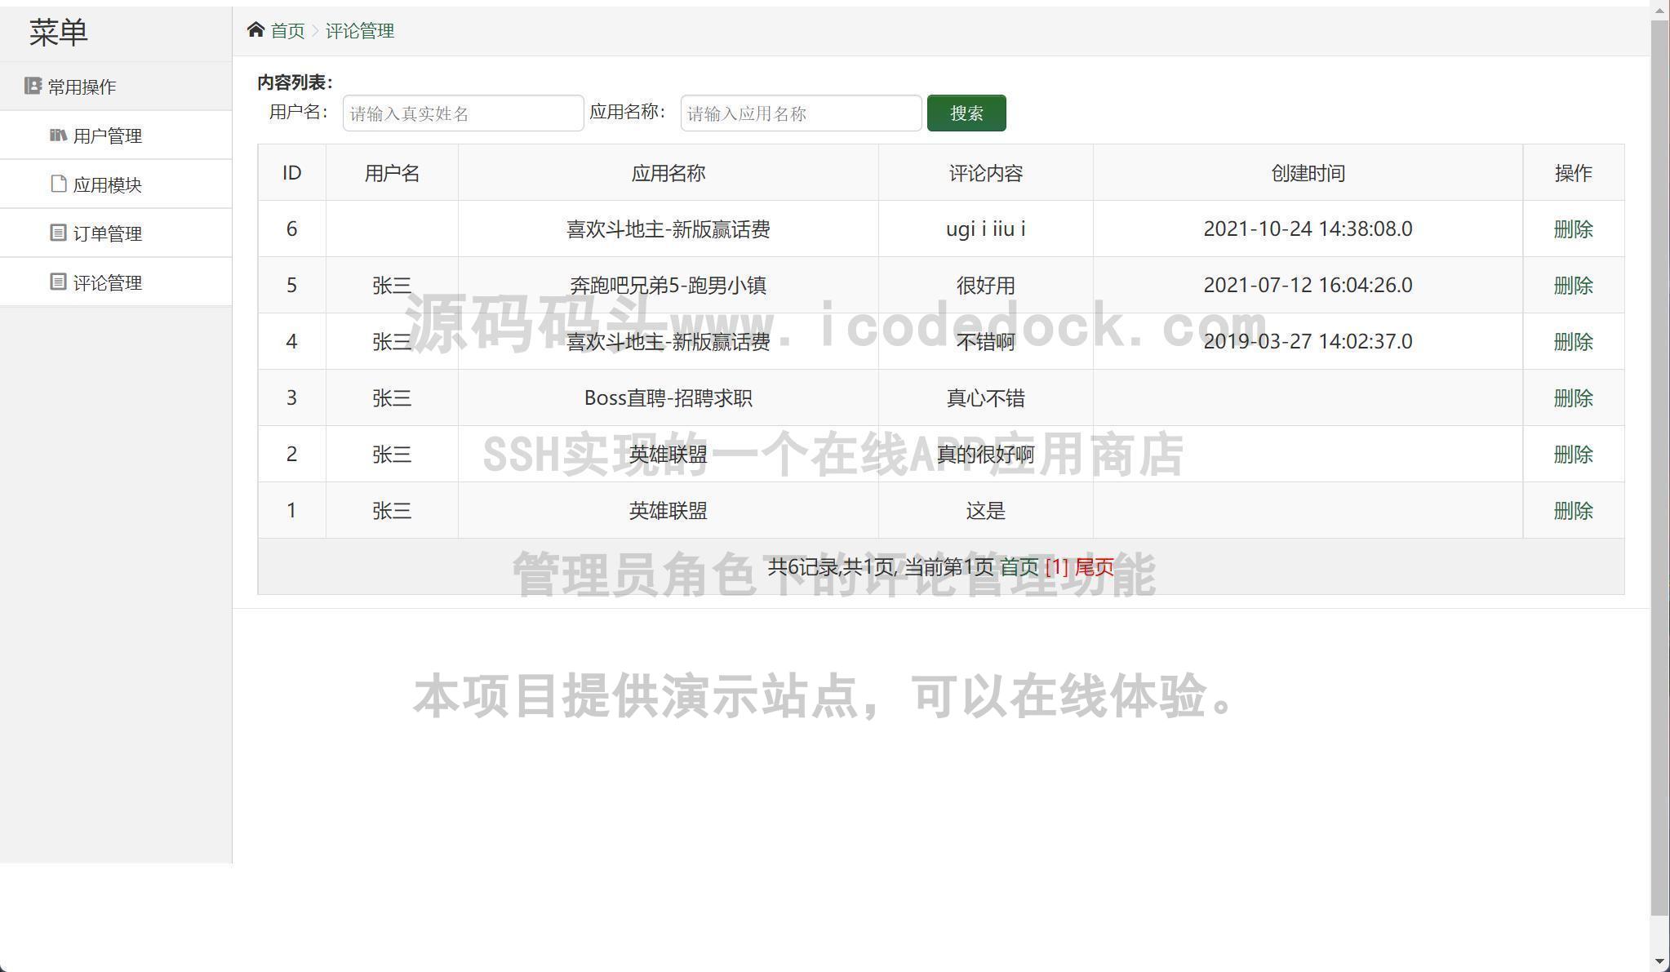Expand the 常用操作 menu section
The image size is (1670, 972).
[82, 87]
